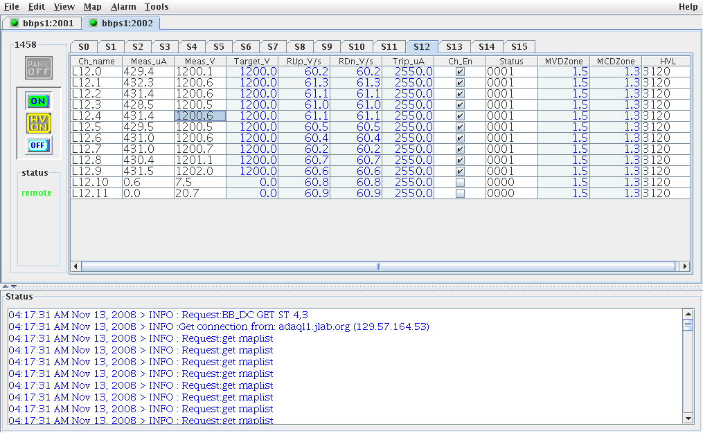Switch to slot S5 tab
The image size is (703, 433).
(x=219, y=46)
